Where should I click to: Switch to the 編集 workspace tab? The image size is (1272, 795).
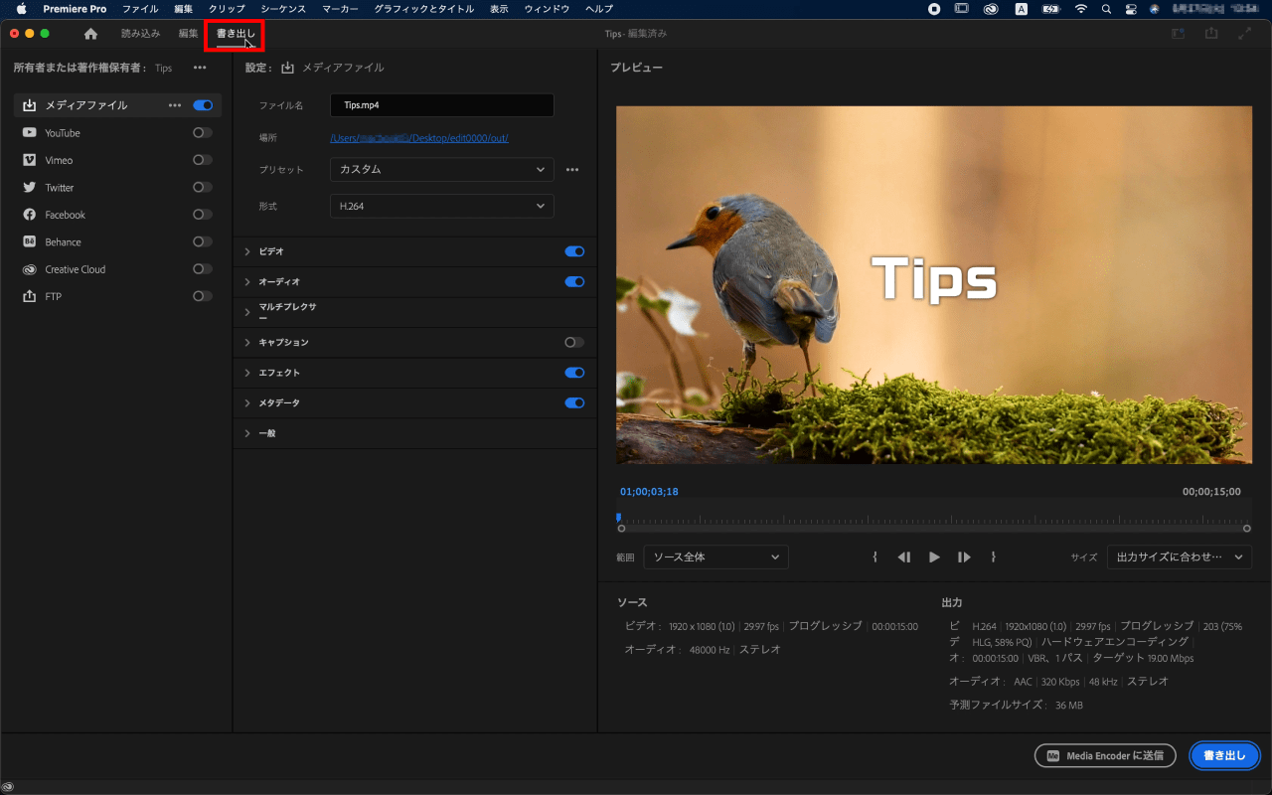point(188,34)
